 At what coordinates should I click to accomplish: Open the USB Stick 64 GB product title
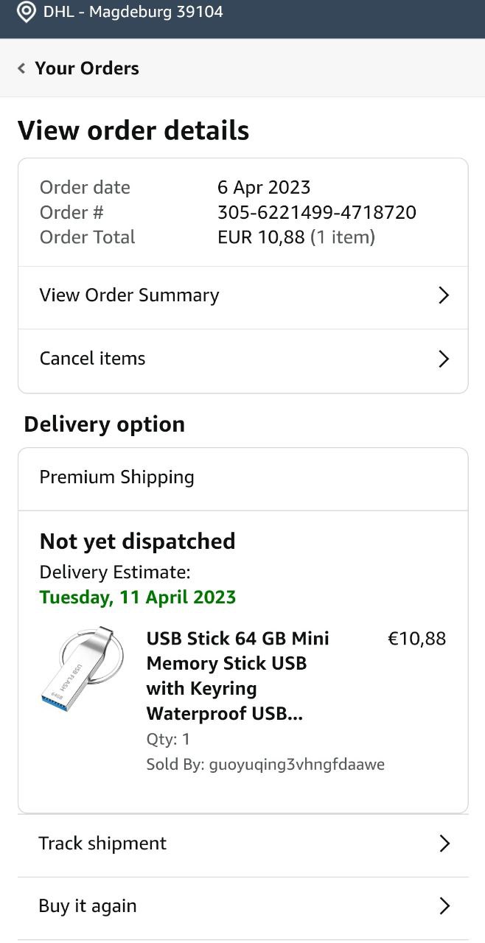click(237, 676)
